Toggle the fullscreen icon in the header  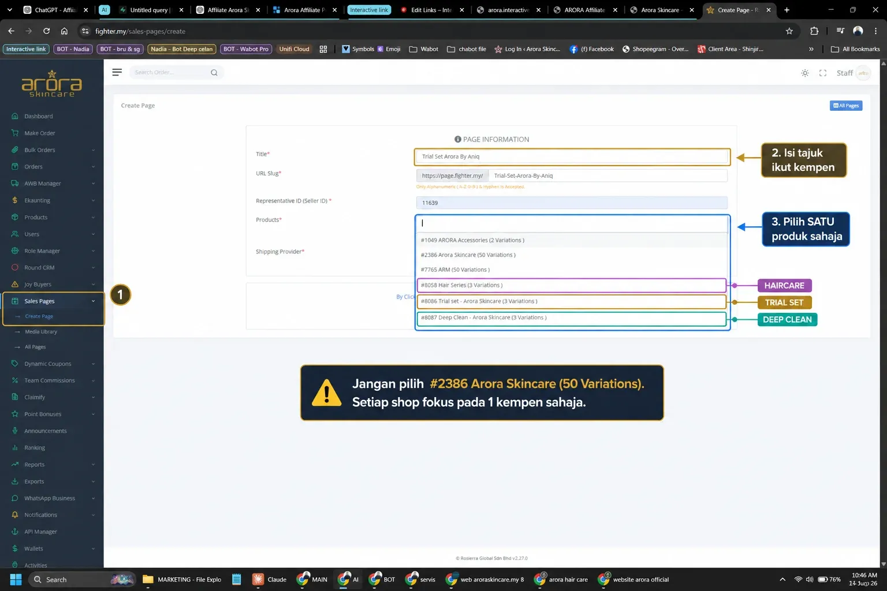click(x=823, y=73)
